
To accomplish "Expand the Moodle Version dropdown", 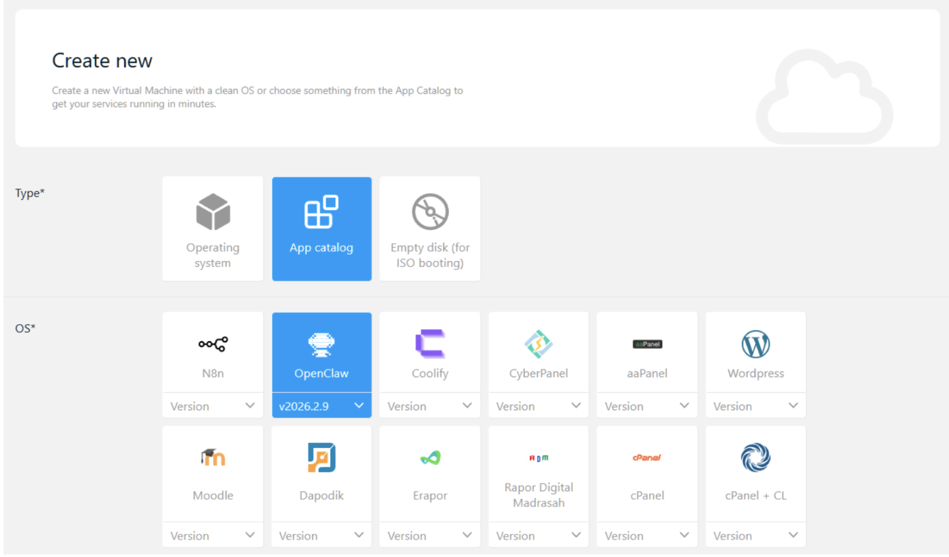I will coord(213,535).
